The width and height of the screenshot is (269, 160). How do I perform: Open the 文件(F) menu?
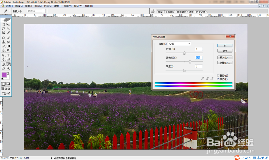[x=9, y=6]
